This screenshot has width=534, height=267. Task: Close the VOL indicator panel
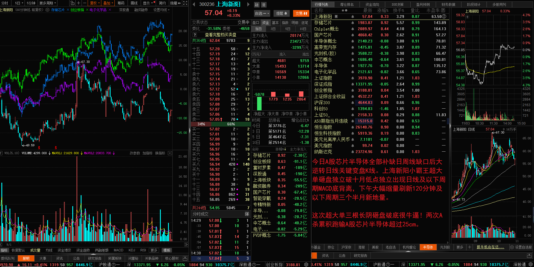pyautogui.click(x=170, y=153)
